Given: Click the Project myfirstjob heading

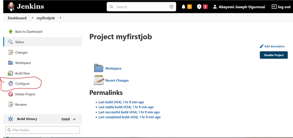Looking at the screenshot, I should (120, 37).
